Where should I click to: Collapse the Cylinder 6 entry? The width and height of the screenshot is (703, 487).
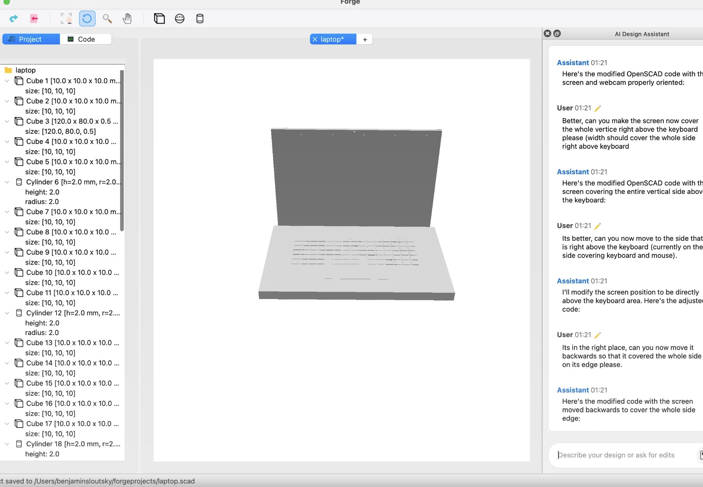[x=7, y=182]
